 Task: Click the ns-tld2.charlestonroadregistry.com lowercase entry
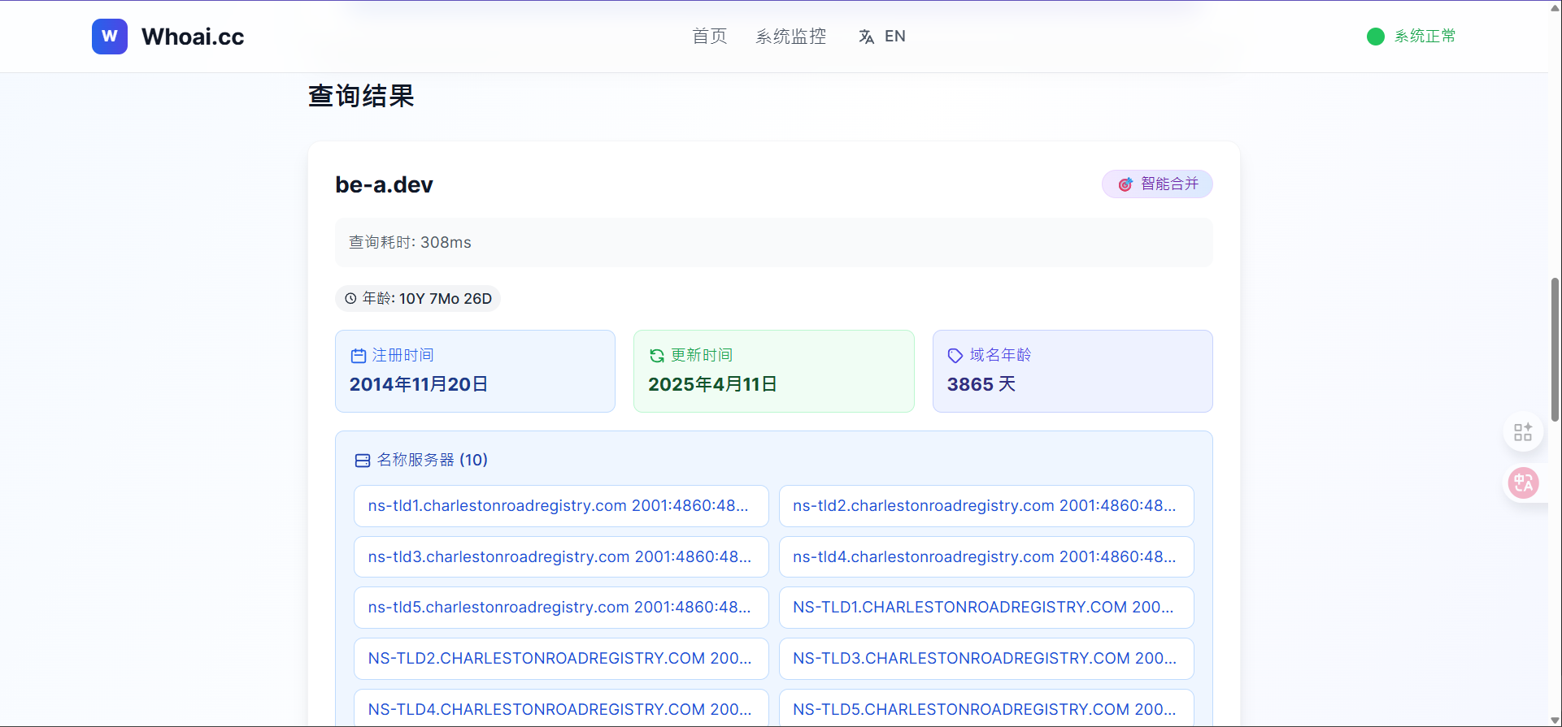click(x=986, y=506)
